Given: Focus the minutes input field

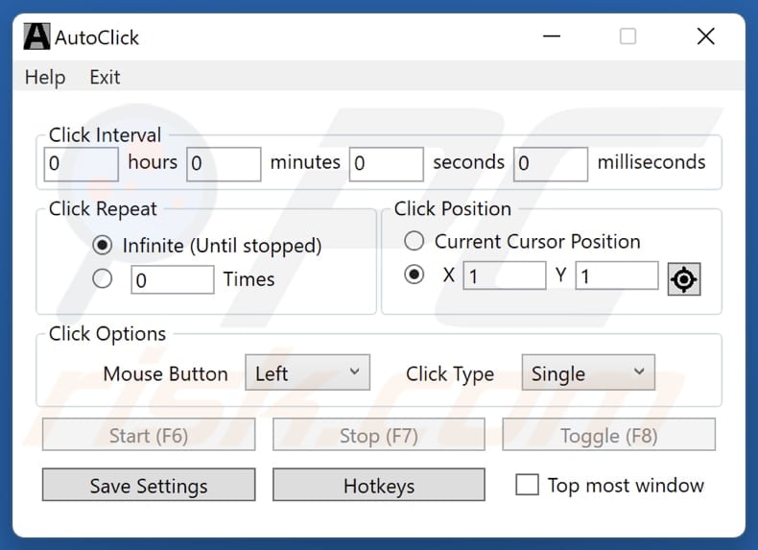Looking at the screenshot, I should point(224,164).
